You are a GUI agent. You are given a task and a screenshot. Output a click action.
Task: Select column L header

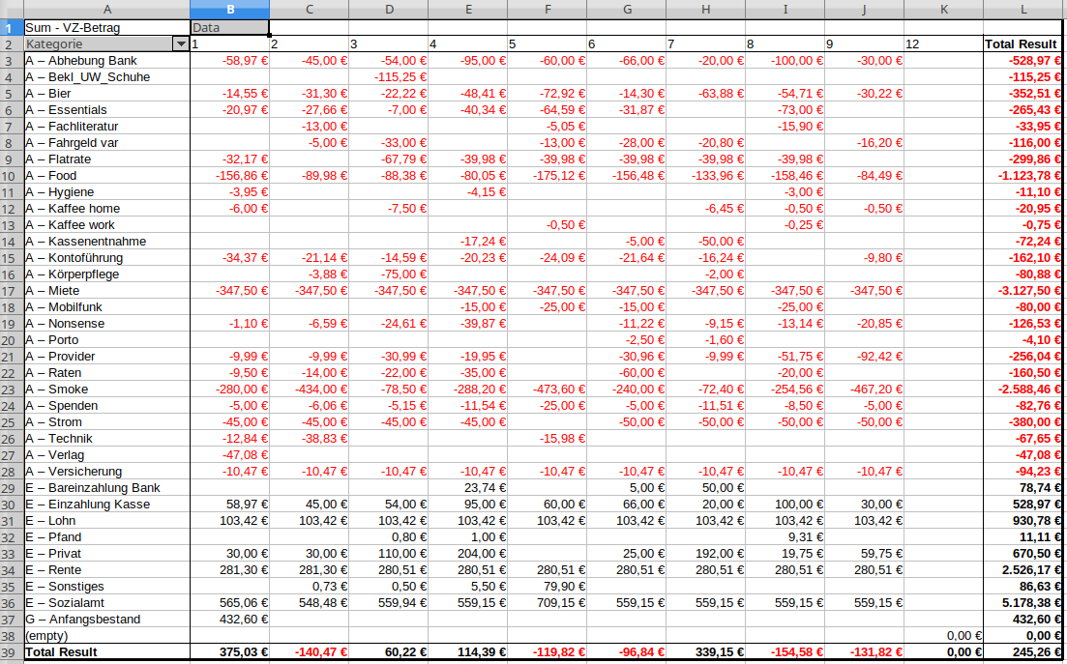(1022, 10)
